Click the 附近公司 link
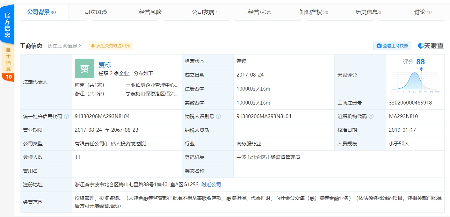Image resolution: width=450 pixels, height=217 pixels. (x=211, y=185)
